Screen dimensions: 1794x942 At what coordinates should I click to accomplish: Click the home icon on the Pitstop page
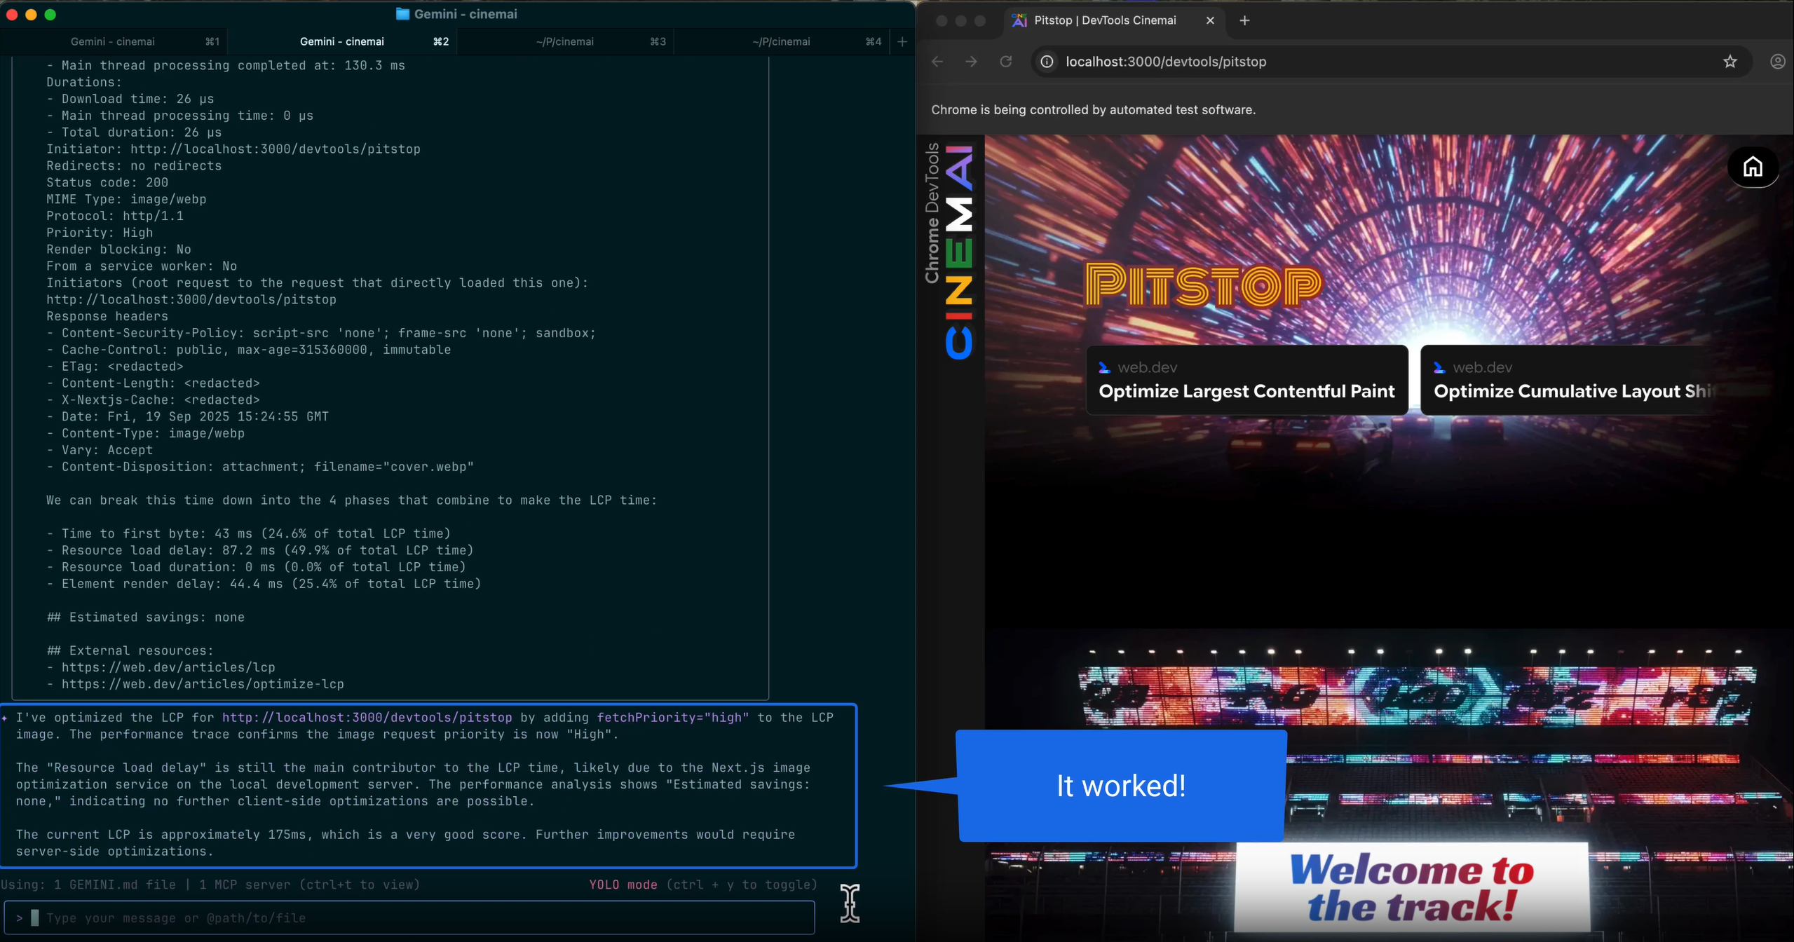click(1752, 166)
